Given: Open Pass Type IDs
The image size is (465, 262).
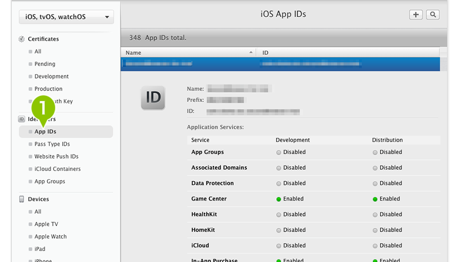Looking at the screenshot, I should tap(52, 144).
